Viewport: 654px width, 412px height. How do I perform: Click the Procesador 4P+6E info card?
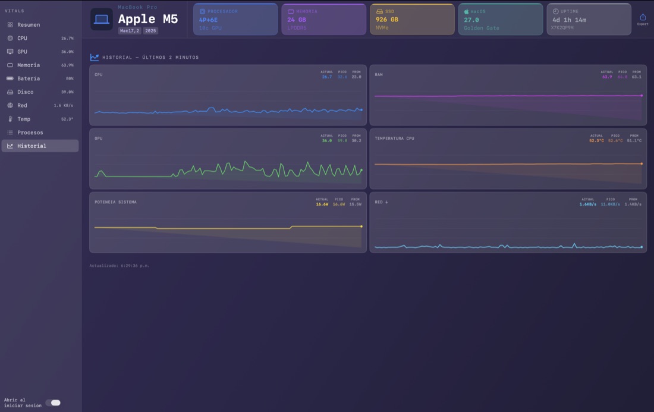[x=235, y=19]
